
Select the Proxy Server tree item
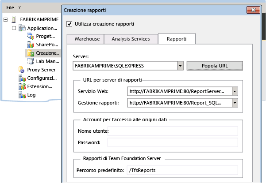click(42, 70)
